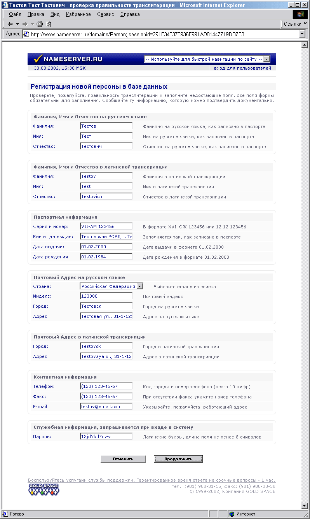Click the GOLD SPACE logo

pyautogui.click(x=44, y=489)
